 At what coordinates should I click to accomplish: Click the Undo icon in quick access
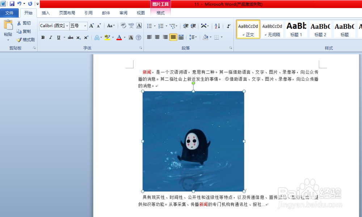tap(20, 4)
